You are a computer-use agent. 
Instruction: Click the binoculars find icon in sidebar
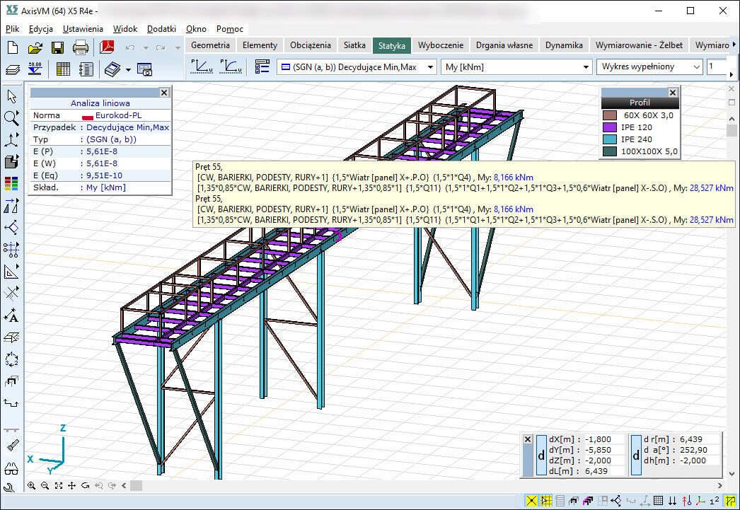[11, 468]
